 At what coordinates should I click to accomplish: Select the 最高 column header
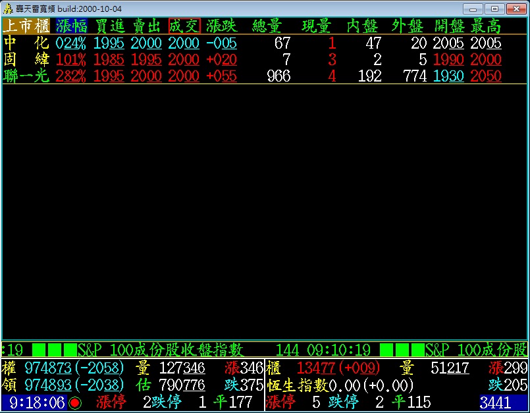pyautogui.click(x=485, y=26)
